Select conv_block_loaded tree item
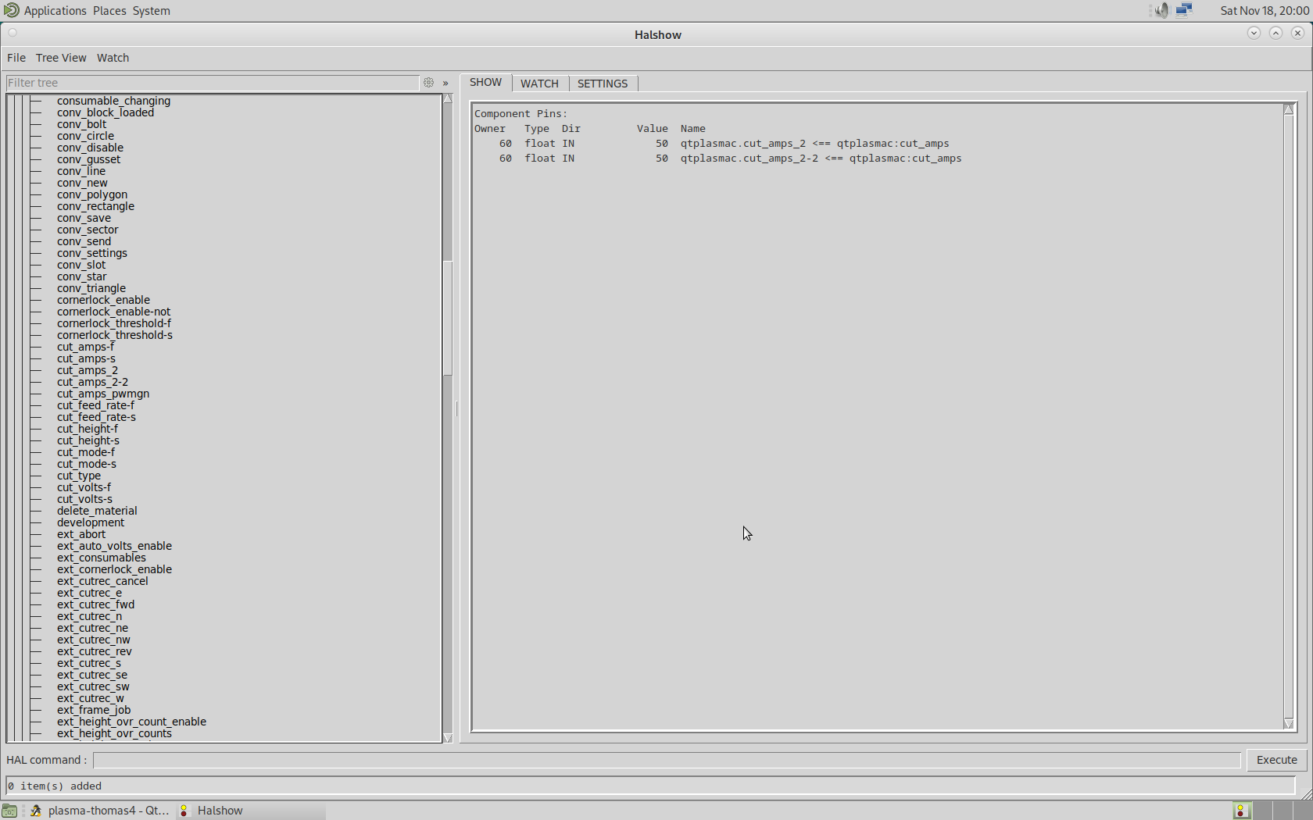Screen dimensions: 1313x820 pyautogui.click(x=106, y=112)
